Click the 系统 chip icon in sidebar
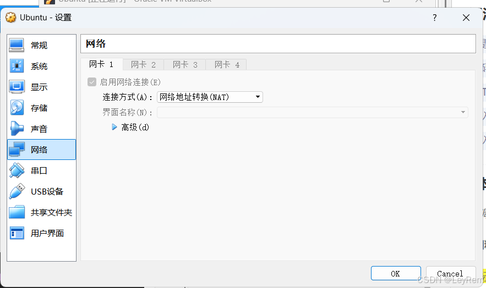The height and width of the screenshot is (288, 486). 17,66
